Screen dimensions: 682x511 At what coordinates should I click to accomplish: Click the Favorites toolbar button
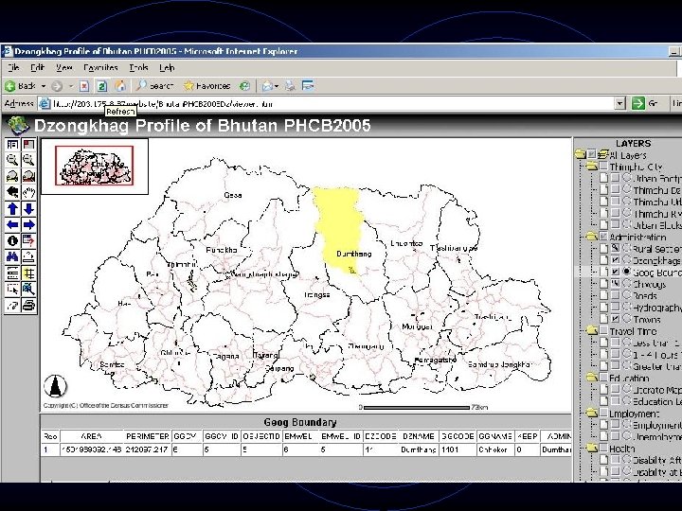point(207,86)
